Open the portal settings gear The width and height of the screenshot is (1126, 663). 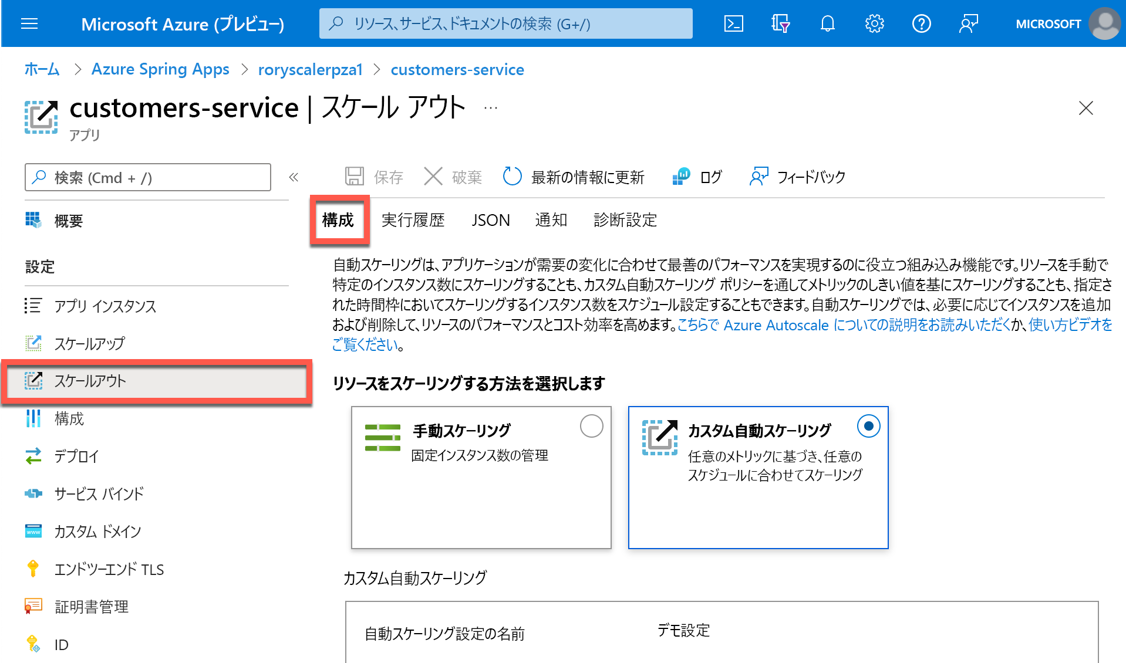tap(874, 24)
